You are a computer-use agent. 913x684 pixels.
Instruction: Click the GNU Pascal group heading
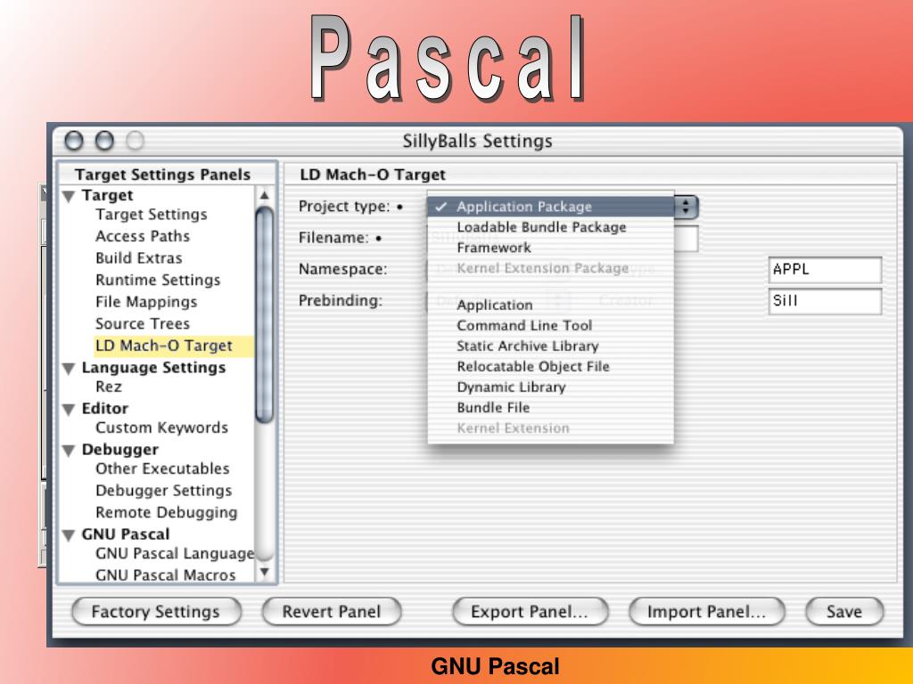126,534
